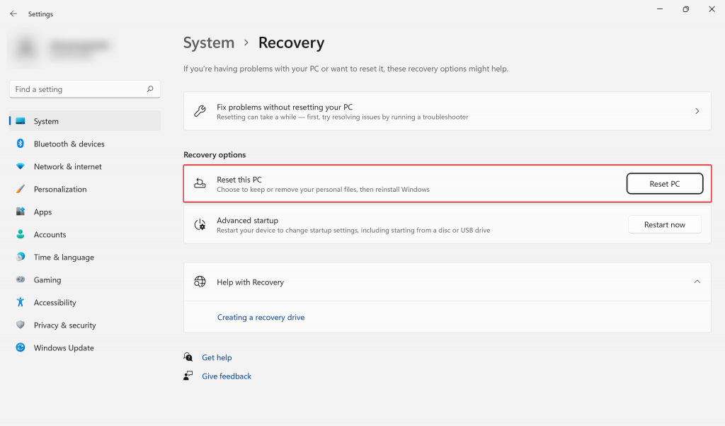Click the Privacy & security shield icon
Screen dimensions: 725x426
(21, 325)
